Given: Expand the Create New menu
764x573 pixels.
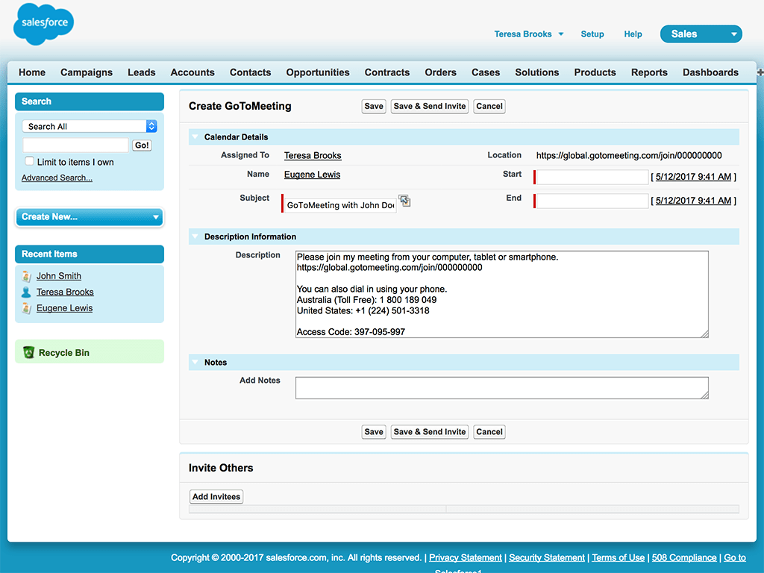Looking at the screenshot, I should 89,217.
